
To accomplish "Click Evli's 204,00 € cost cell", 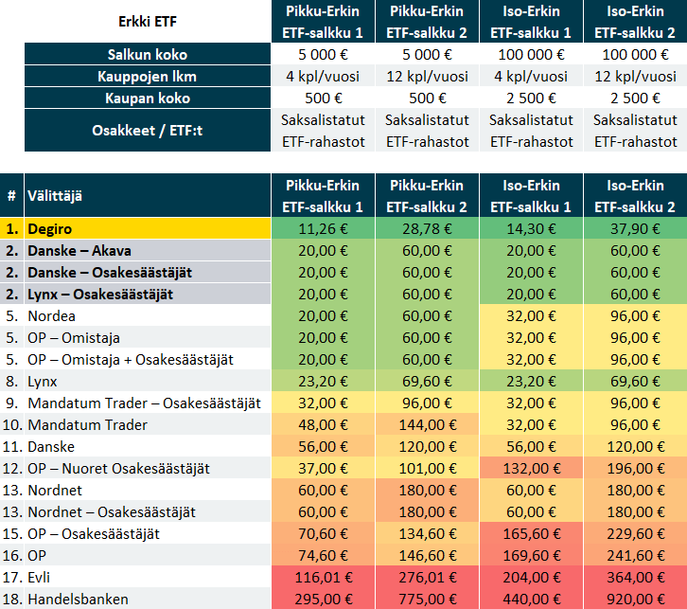I will 531,577.
